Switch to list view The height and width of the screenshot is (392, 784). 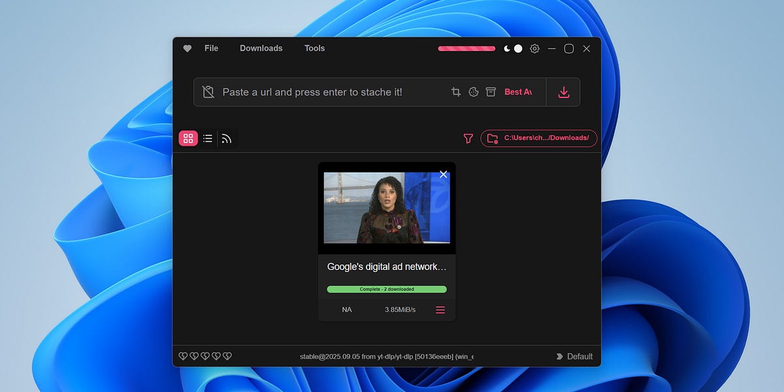[x=208, y=139]
